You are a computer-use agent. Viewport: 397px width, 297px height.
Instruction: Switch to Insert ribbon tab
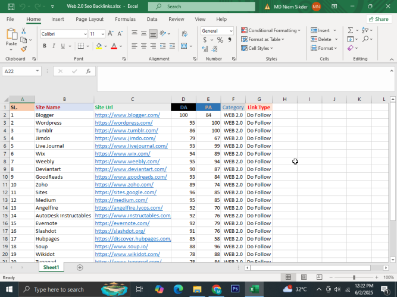point(58,19)
